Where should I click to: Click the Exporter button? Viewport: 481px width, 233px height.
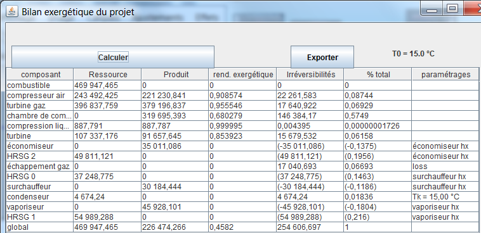click(x=322, y=57)
